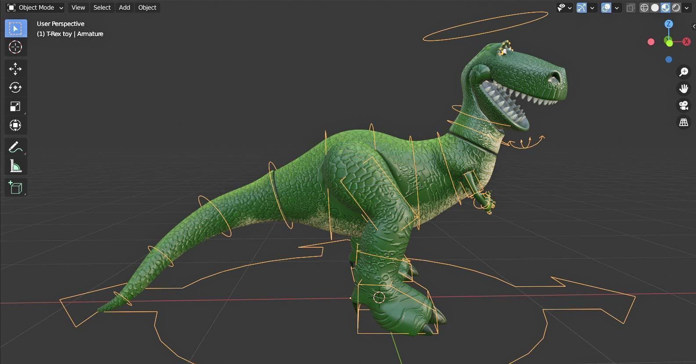Align view to Z axis gizmo
Image resolution: width=696 pixels, height=364 pixels.
669,24
